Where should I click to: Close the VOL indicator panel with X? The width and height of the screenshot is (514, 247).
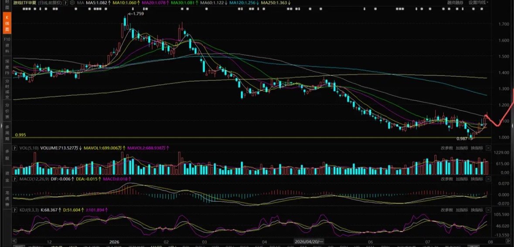tap(488, 148)
